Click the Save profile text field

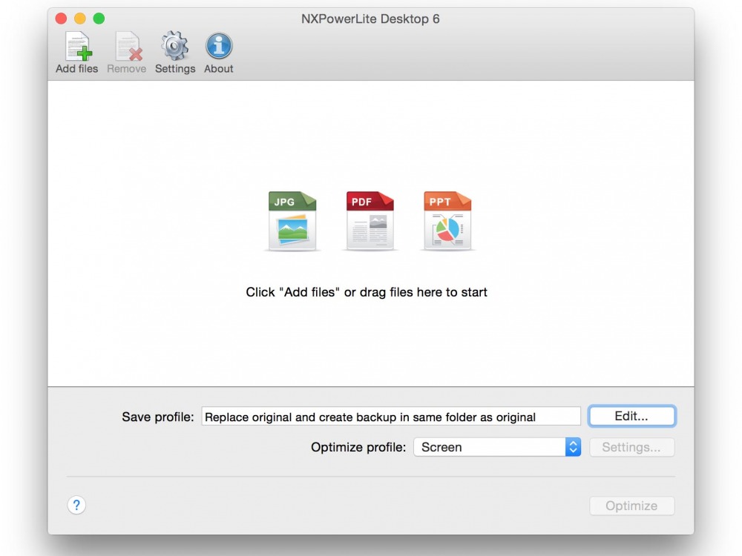(390, 417)
